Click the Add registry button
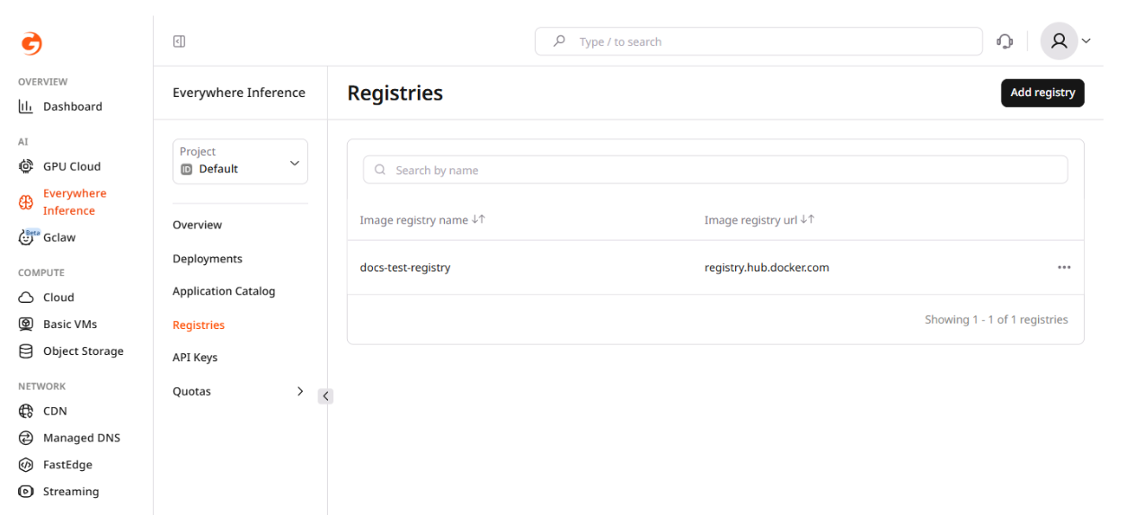 [x=1042, y=93]
